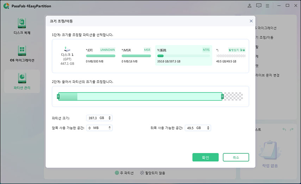Click the UNKNOWN tag on EFI partition
The image size is (301, 184).
[x=107, y=50]
